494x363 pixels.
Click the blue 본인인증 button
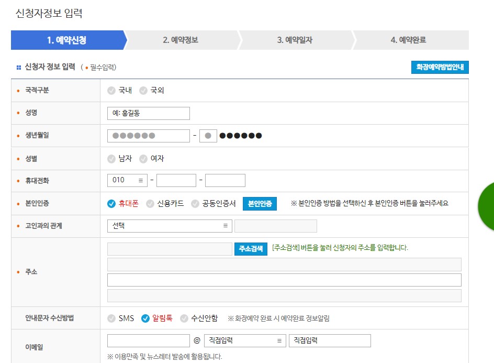260,204
